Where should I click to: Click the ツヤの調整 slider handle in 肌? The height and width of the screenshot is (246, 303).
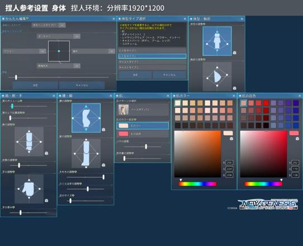click(146, 146)
